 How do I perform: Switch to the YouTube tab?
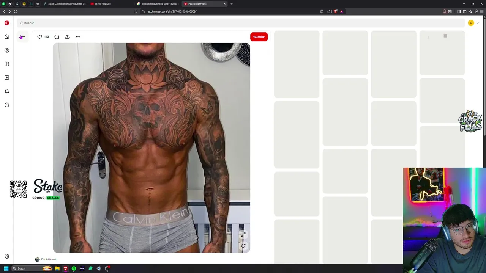pos(111,4)
